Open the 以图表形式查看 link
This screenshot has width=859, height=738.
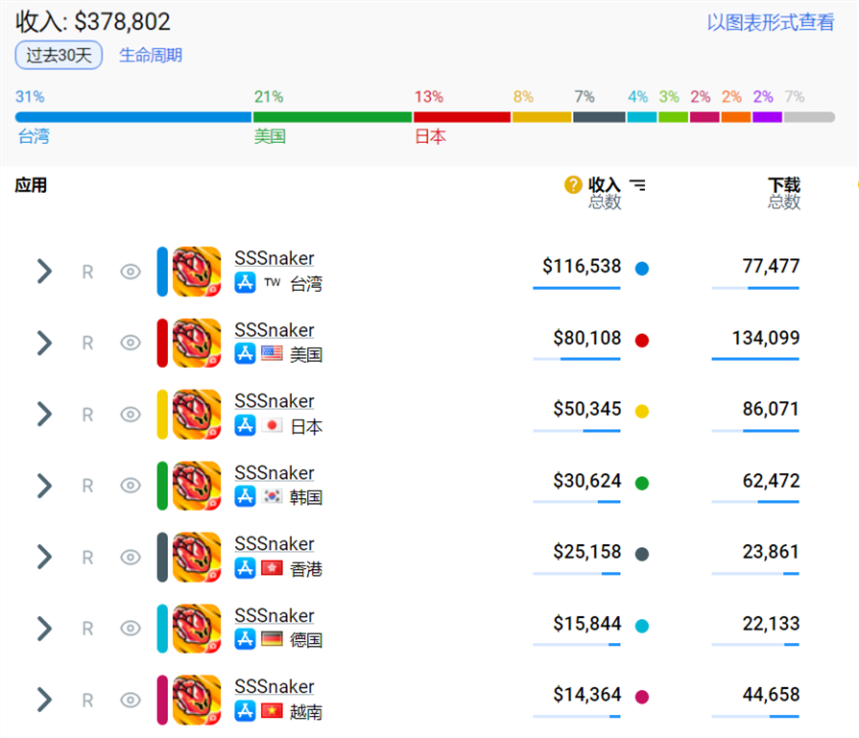[x=771, y=23]
